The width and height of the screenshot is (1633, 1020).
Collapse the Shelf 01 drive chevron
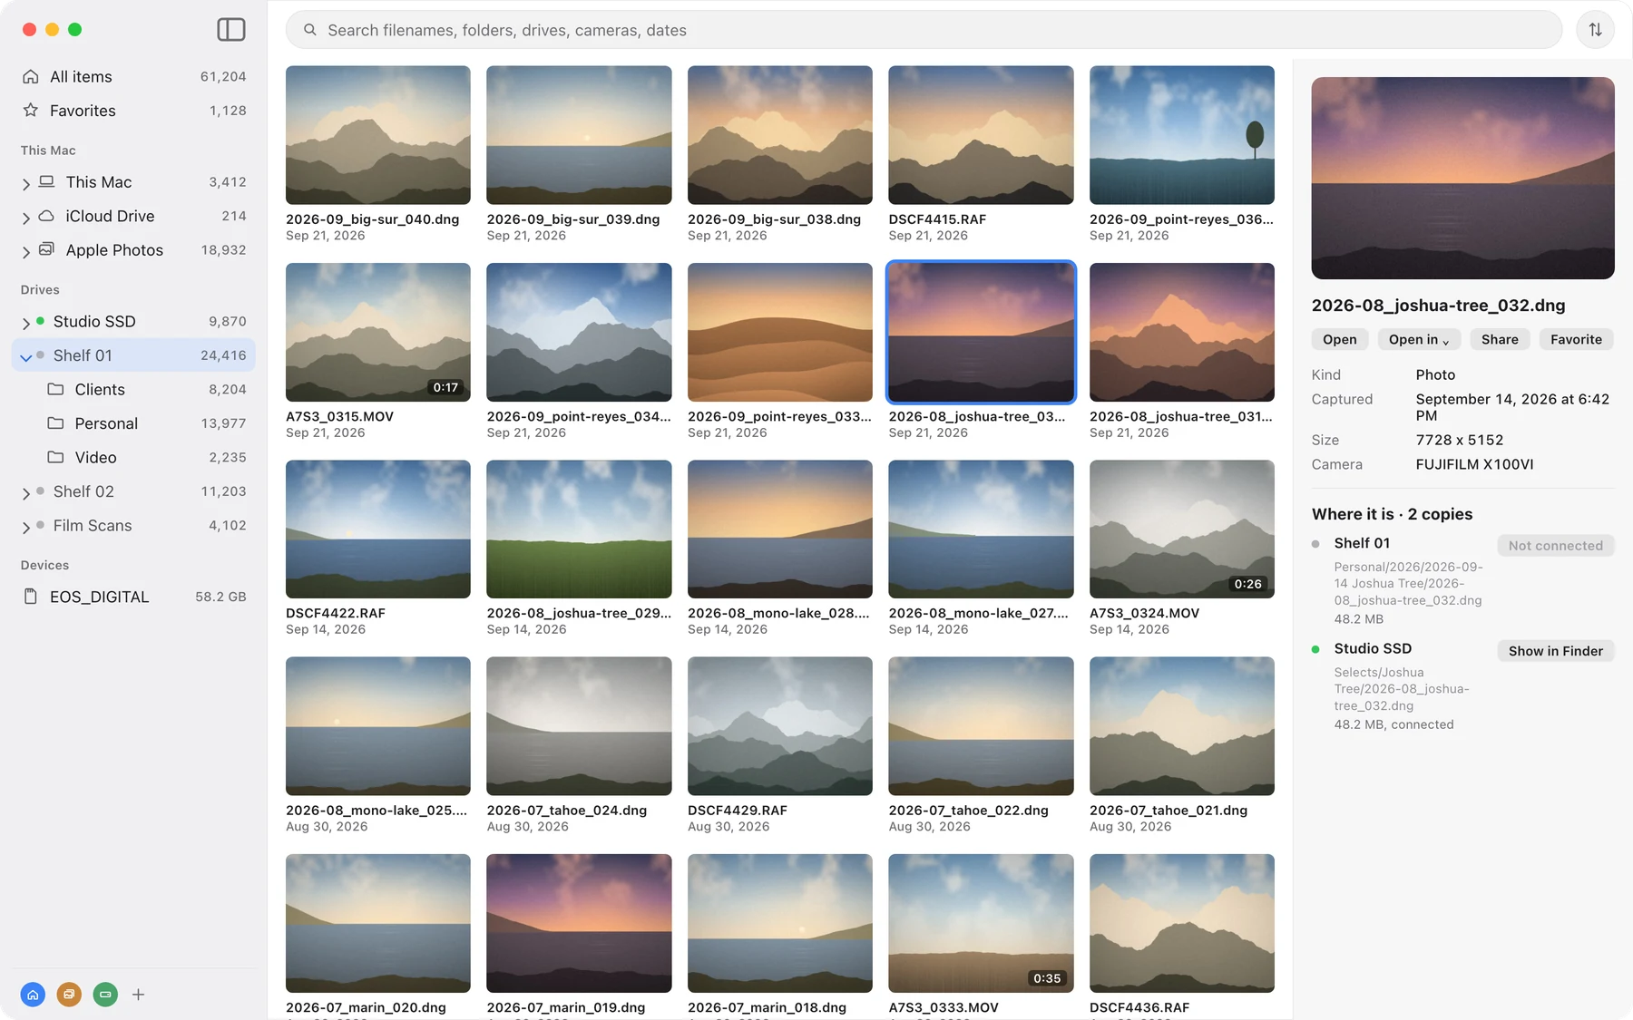[x=26, y=357]
